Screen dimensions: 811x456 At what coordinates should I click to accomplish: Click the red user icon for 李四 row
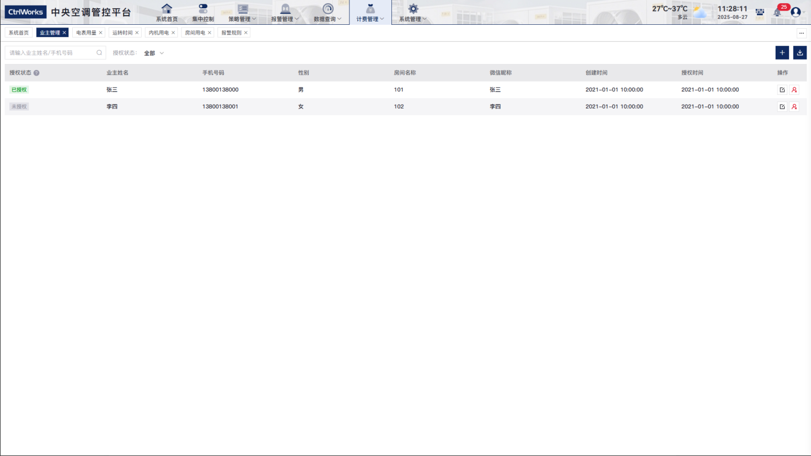[x=794, y=107]
